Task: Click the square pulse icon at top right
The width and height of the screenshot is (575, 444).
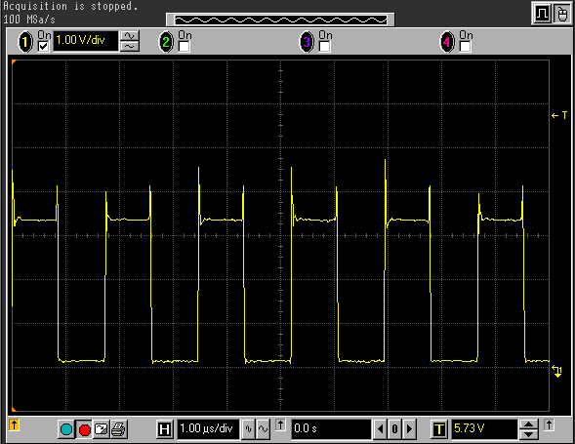Action: (x=542, y=15)
